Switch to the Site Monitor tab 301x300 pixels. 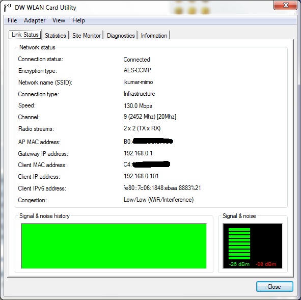pos(87,36)
